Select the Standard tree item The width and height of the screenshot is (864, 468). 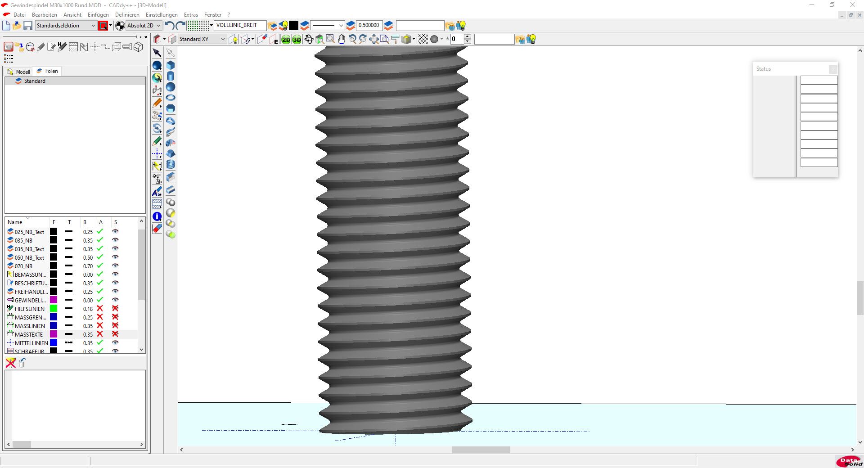tap(35, 81)
